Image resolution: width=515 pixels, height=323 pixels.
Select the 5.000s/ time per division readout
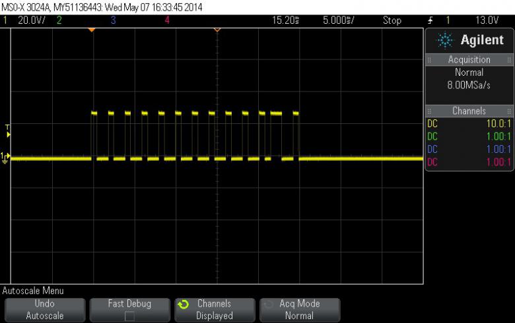coord(338,20)
